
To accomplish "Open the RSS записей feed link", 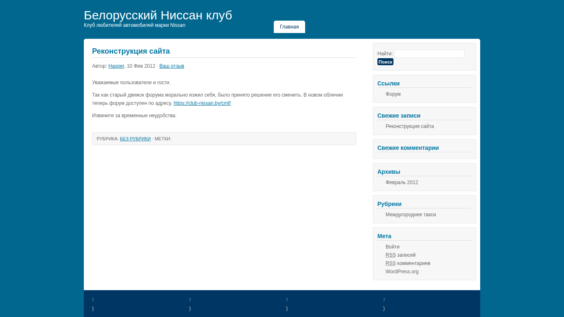I will point(400,255).
